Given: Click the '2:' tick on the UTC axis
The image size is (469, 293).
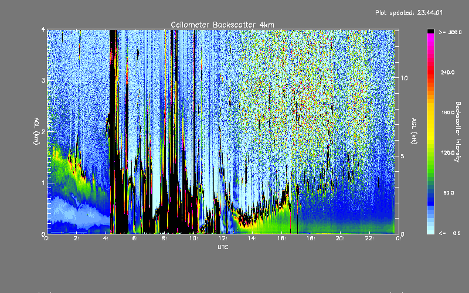Looking at the screenshot, I should [x=77, y=239].
